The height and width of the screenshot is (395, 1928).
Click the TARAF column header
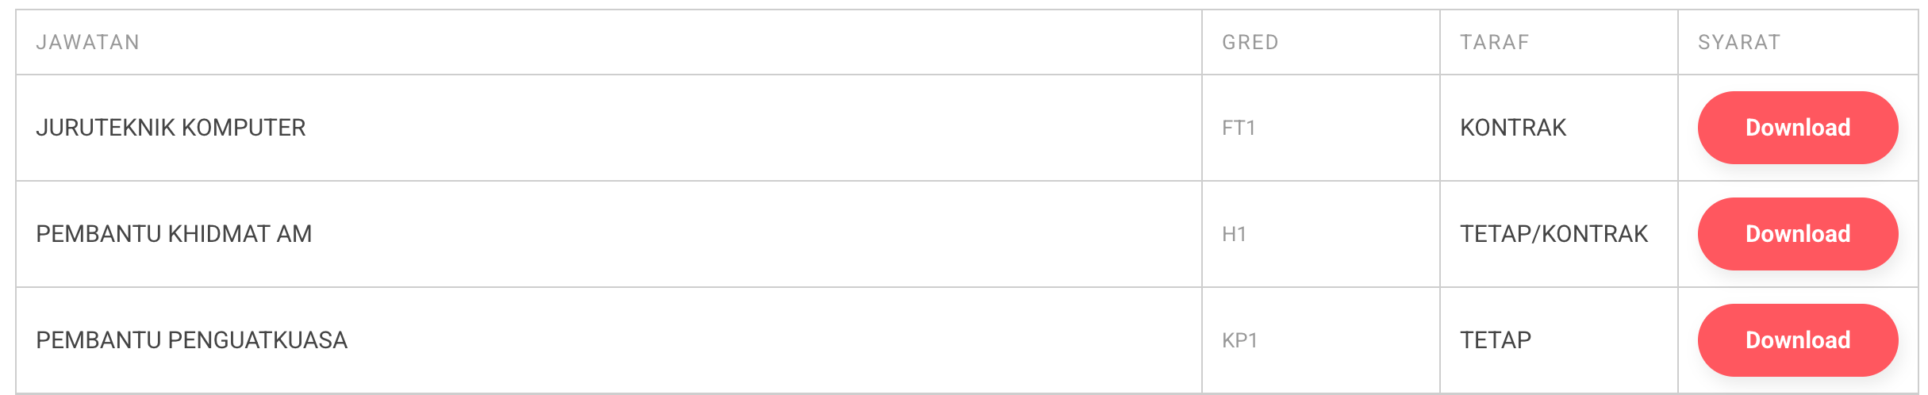click(1494, 42)
